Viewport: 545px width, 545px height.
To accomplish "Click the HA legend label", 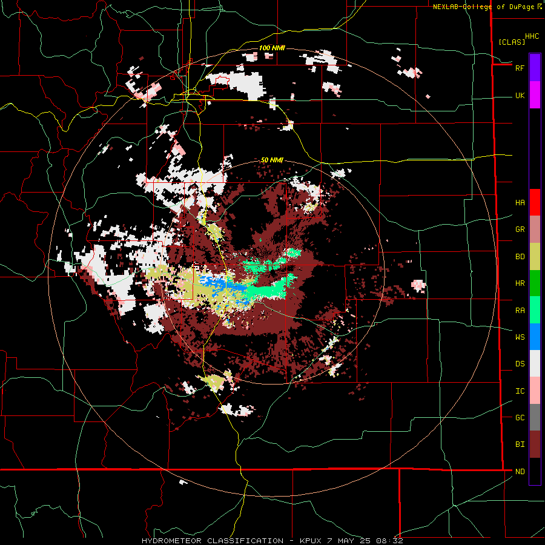I will (x=520, y=203).
